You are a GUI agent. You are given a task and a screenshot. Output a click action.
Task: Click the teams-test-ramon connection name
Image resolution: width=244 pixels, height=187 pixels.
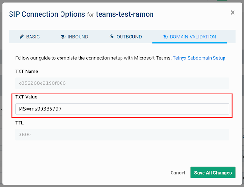pos(125,14)
